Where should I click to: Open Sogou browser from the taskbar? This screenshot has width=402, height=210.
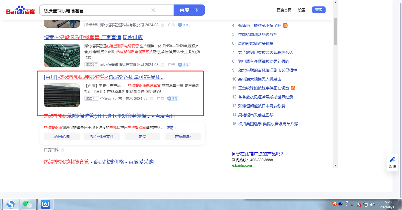pos(11,204)
